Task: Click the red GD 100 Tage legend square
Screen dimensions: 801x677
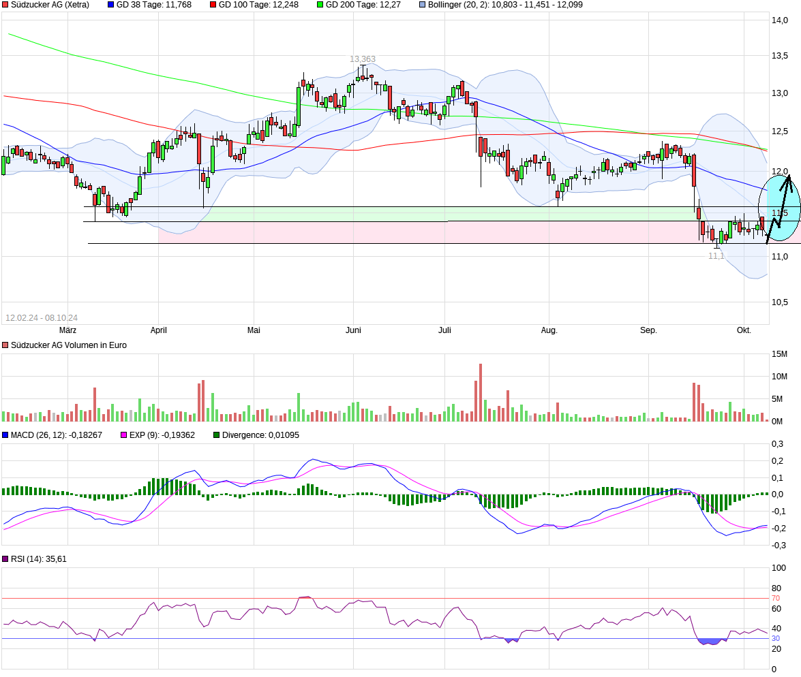Action: coord(213,5)
